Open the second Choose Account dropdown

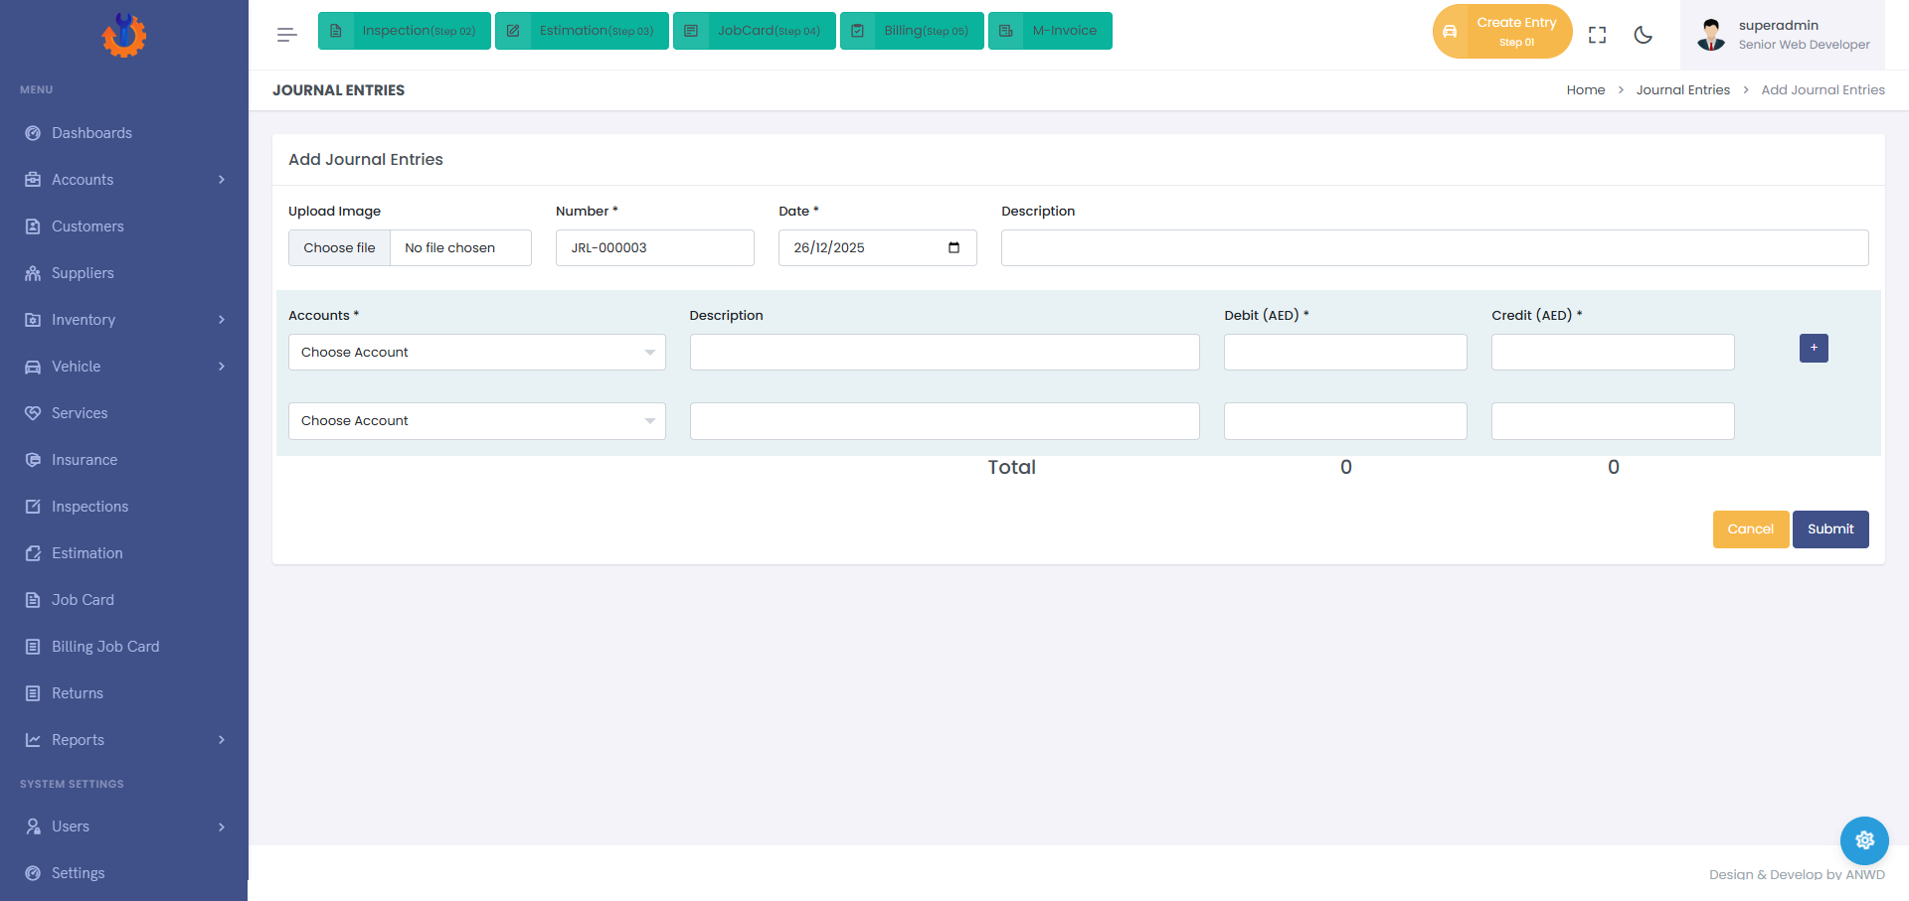click(x=477, y=421)
